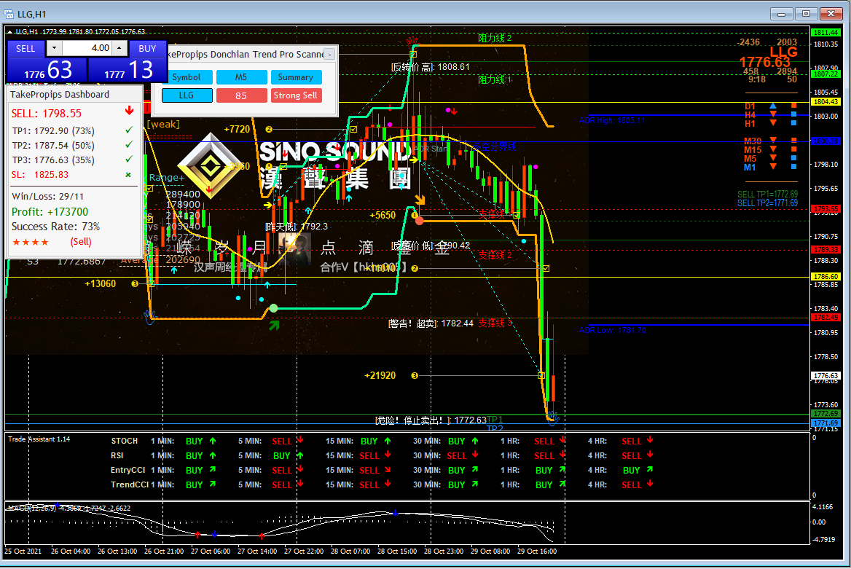Click the EntryCCI 30 MIN green arrow

click(x=475, y=470)
